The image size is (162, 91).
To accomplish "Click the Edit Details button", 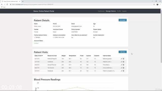I will (x=123, y=20).
